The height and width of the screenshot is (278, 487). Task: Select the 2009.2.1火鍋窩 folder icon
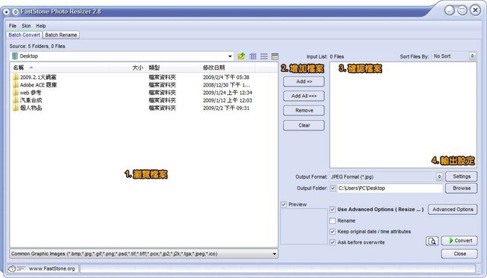click(15, 77)
